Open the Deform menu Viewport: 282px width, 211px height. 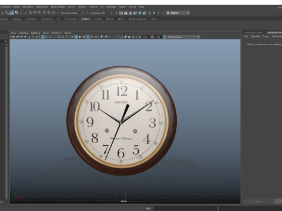point(93,6)
